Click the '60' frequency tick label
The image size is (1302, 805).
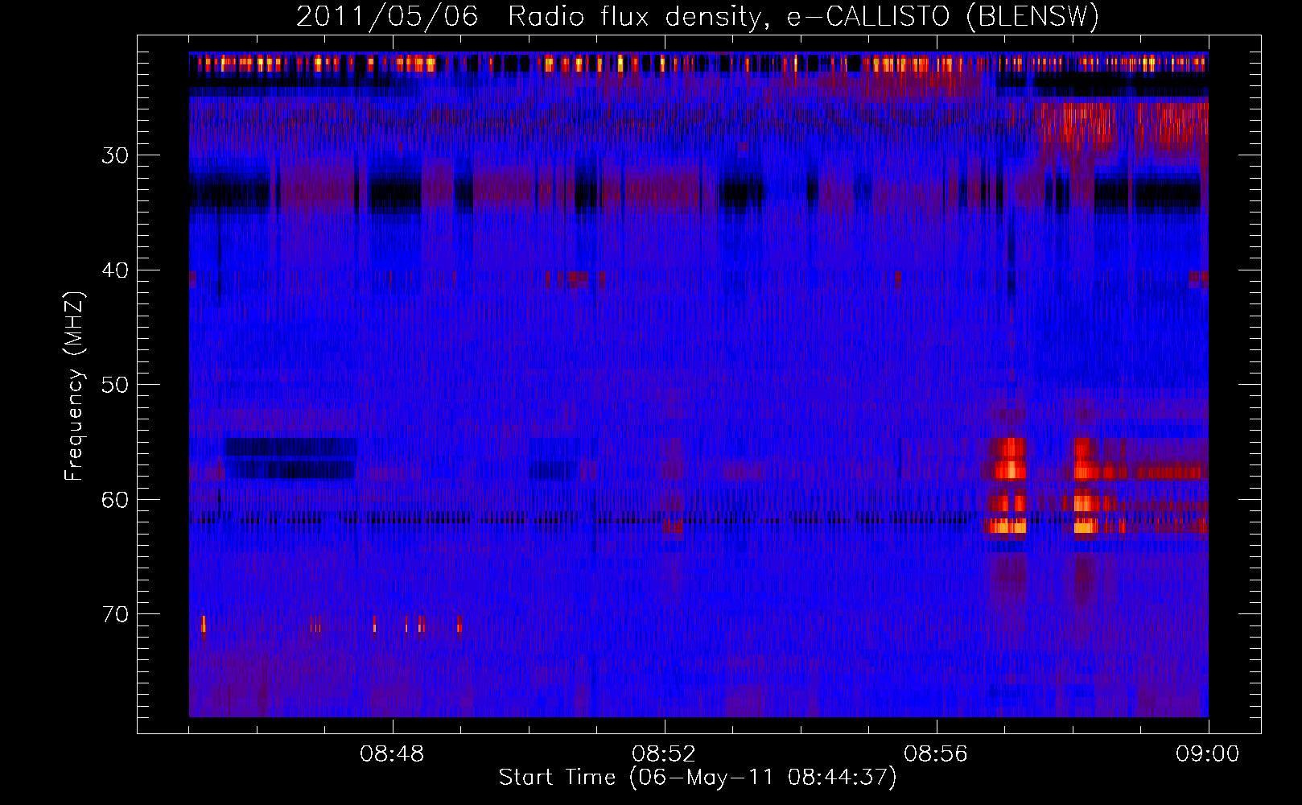[115, 500]
